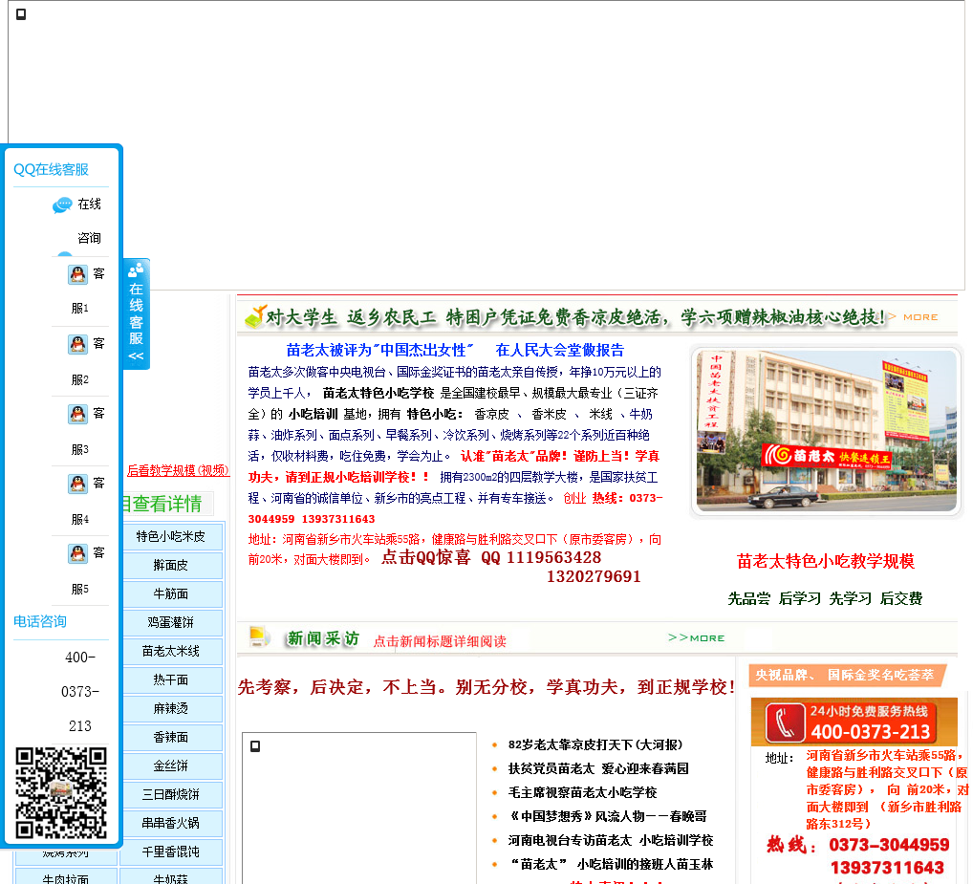Click mobile number 13937311643 at bottom right
Image resolution: width=973 pixels, height=884 pixels.
click(x=887, y=867)
